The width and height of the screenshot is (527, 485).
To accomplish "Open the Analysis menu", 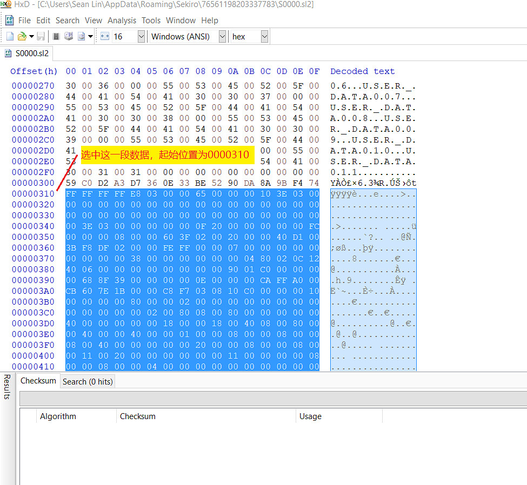I will [x=122, y=21].
